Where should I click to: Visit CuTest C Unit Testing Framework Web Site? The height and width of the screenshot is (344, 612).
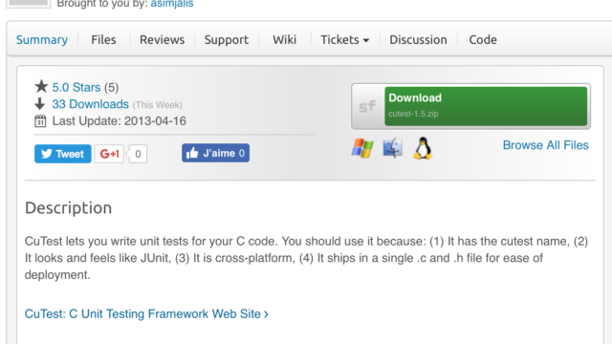[x=146, y=314]
